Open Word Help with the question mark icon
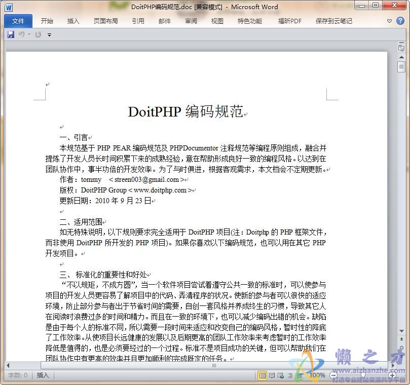This screenshot has height=385, width=410. [x=400, y=21]
